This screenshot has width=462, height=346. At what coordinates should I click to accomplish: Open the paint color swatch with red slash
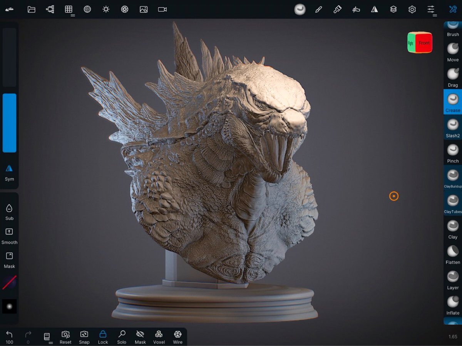[9, 283]
